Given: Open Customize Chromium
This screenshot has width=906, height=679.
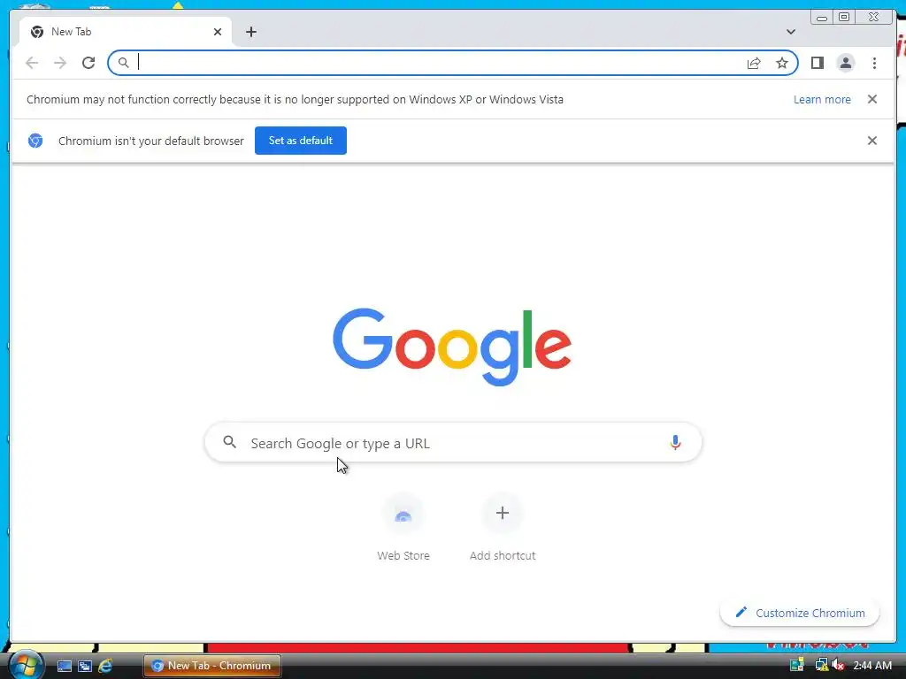Looking at the screenshot, I should [x=800, y=613].
